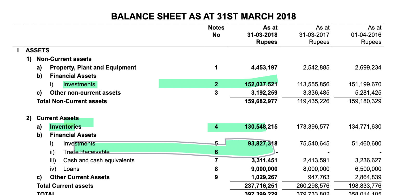393x195 pixels.
Task: Select the 'Inventories' row label
Action: (x=66, y=127)
